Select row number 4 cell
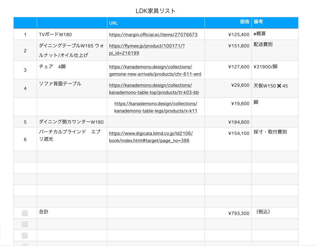Viewport: 317px width, 248px height. (25, 88)
